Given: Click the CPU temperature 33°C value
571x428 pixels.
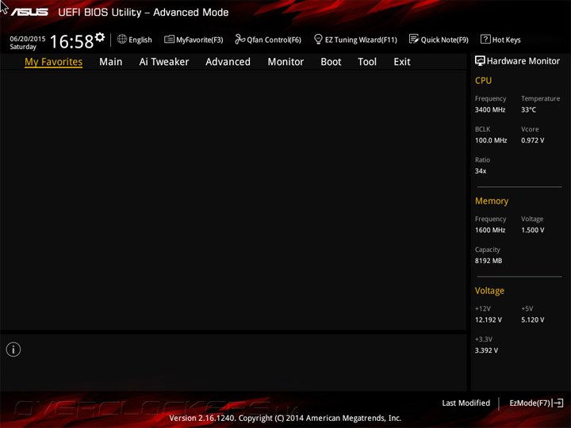Looking at the screenshot, I should point(528,109).
